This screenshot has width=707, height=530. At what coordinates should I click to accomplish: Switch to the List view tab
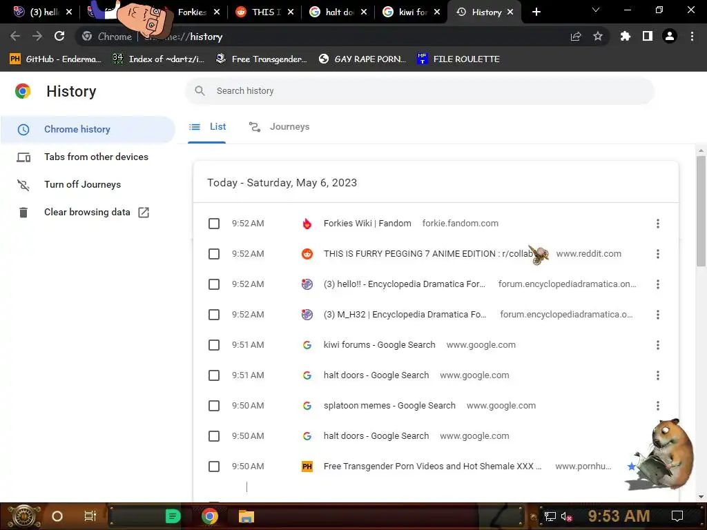point(207,127)
